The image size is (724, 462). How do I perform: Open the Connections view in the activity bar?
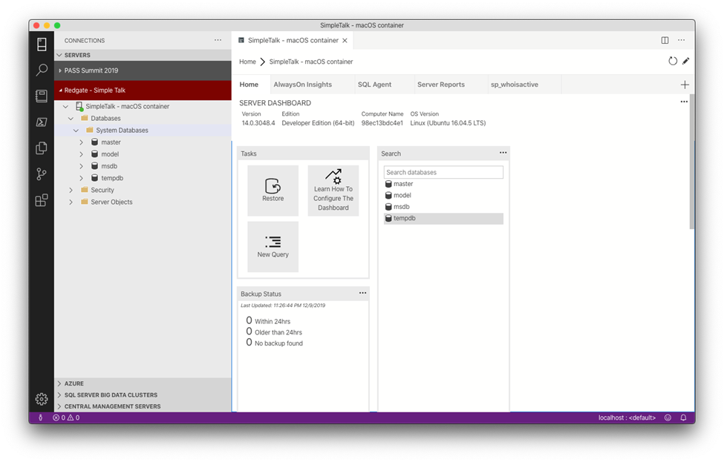click(42, 44)
